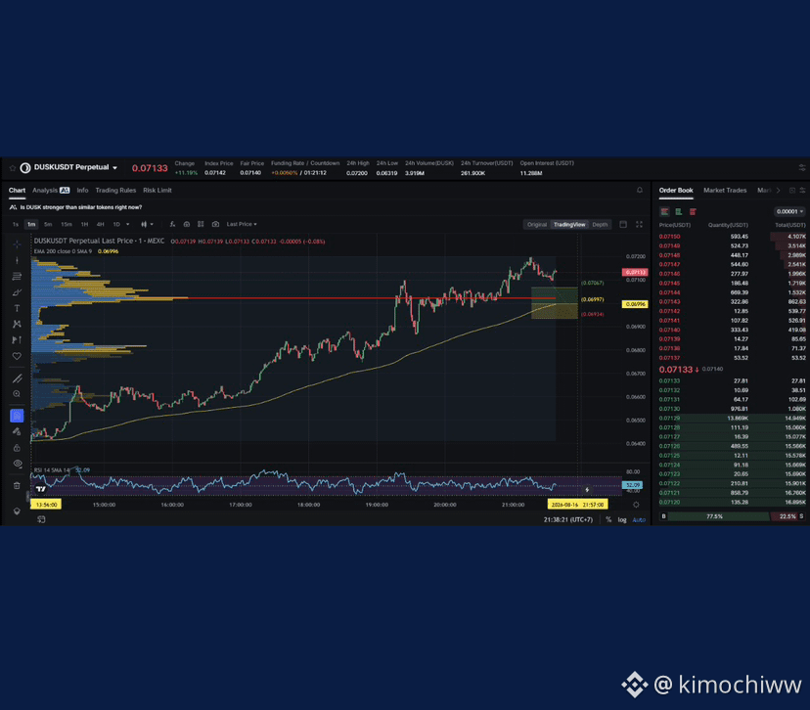Open the Analysis AI tab

point(51,190)
